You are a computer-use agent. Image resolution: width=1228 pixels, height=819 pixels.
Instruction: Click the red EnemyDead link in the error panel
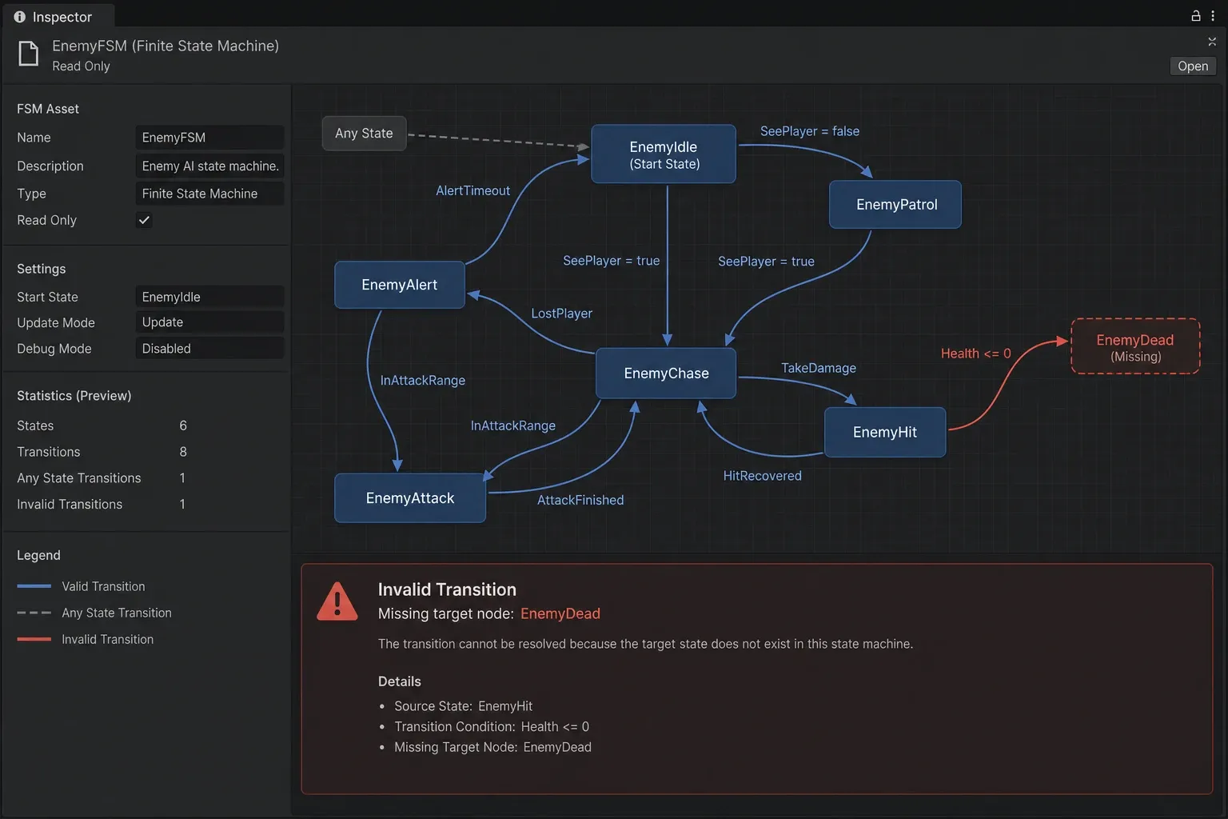tap(560, 613)
